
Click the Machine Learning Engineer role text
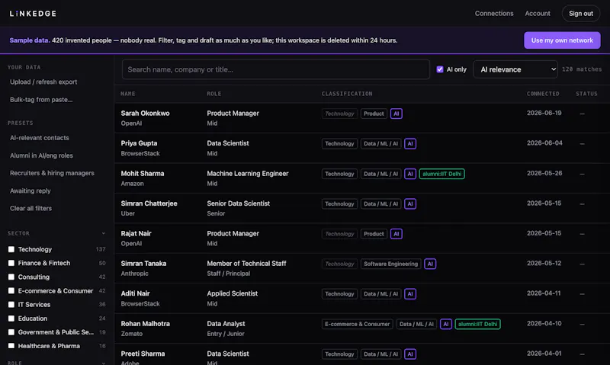(247, 174)
